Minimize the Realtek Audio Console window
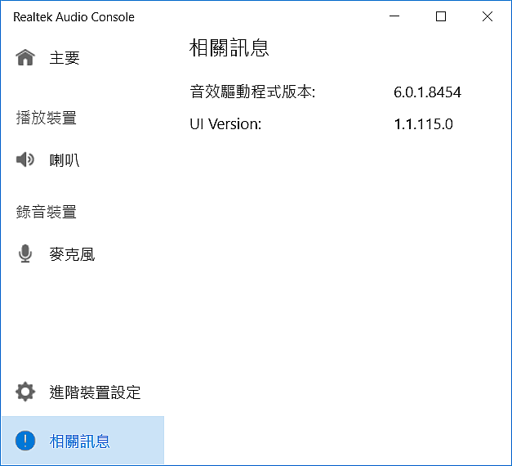512x466 pixels. 394,16
